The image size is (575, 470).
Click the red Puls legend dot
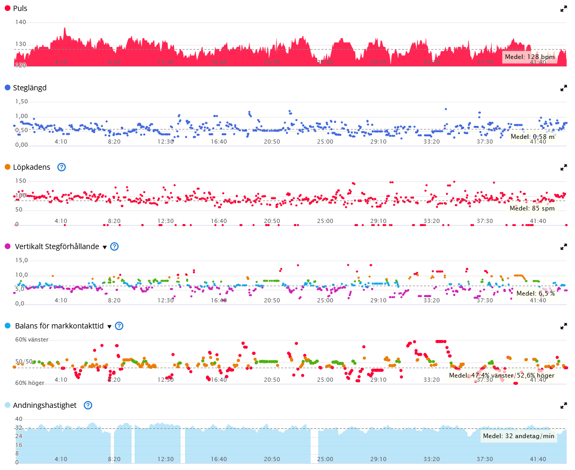click(x=7, y=8)
